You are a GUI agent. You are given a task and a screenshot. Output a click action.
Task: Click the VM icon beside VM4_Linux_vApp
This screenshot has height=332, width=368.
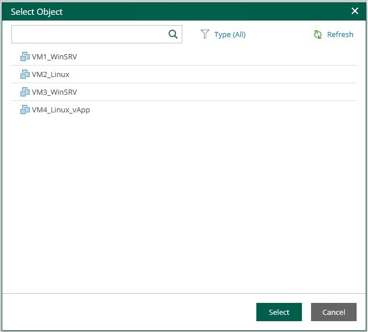coord(25,110)
